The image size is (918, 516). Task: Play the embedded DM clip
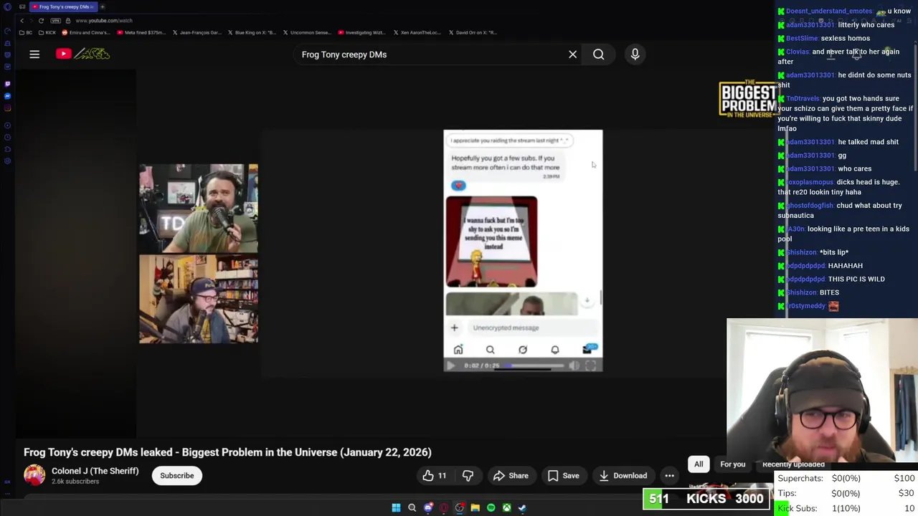tap(450, 365)
